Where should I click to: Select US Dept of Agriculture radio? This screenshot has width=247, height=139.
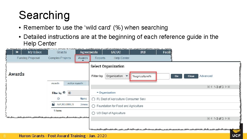[x=93, y=113]
